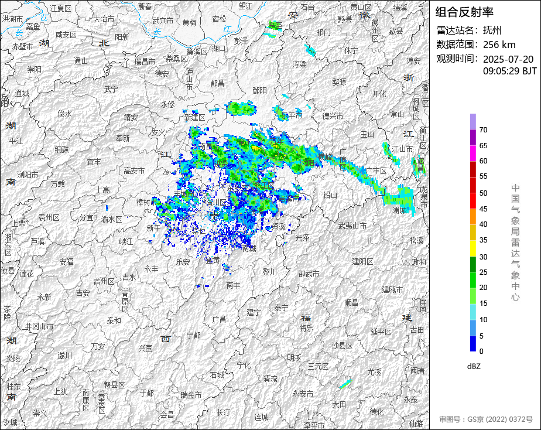
Task: Click the 修水 county label
Action: 64,114
